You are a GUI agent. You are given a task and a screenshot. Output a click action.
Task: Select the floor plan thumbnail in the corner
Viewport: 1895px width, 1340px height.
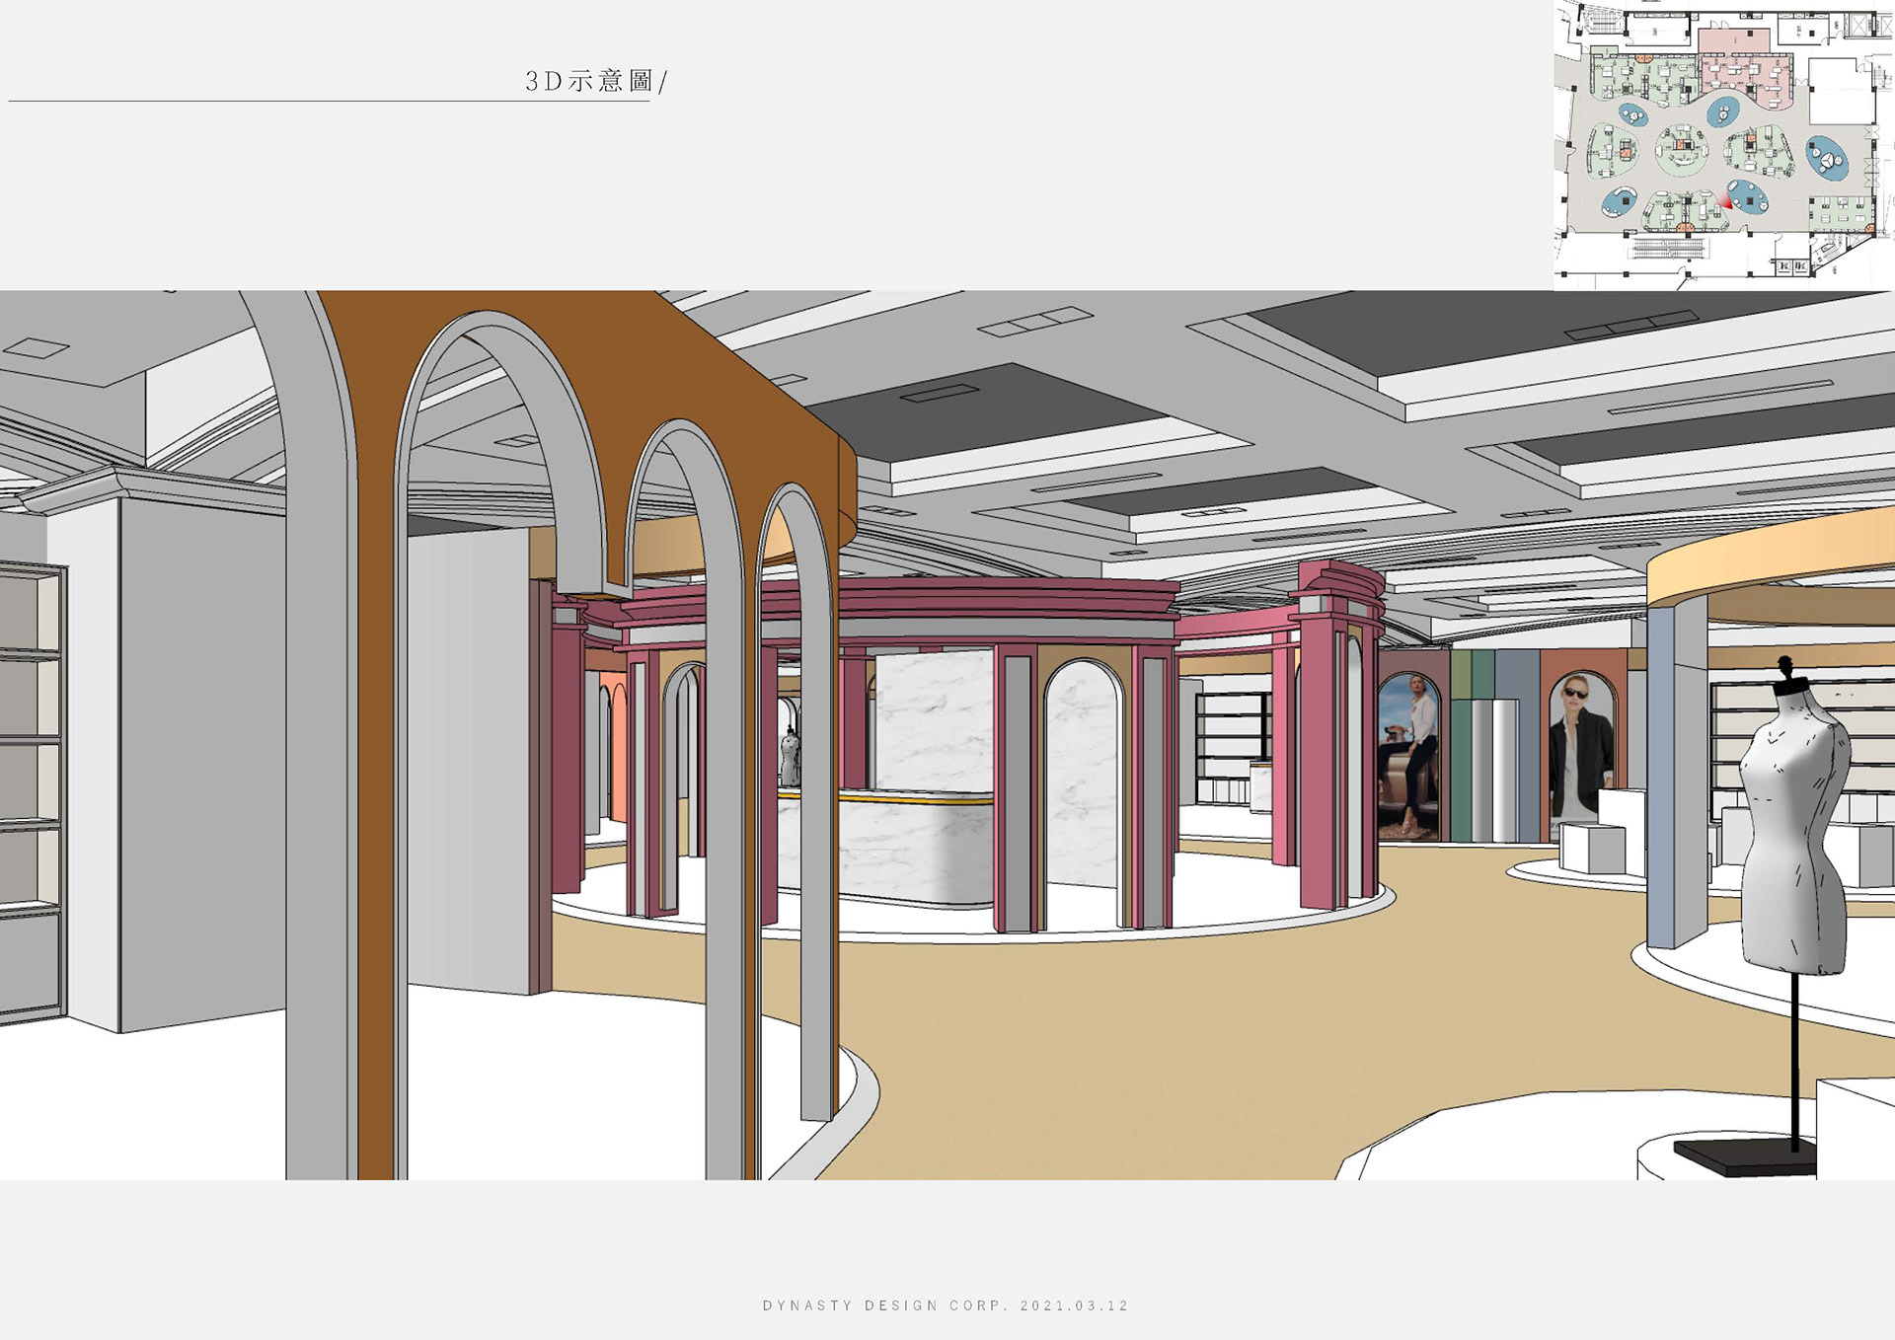1723,145
